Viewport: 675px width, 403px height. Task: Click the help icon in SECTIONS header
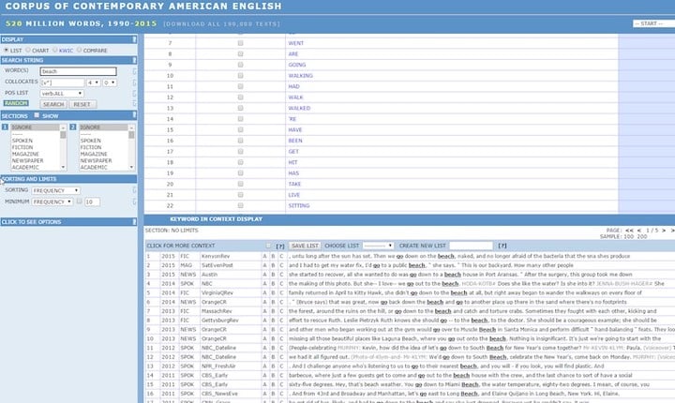(135, 115)
